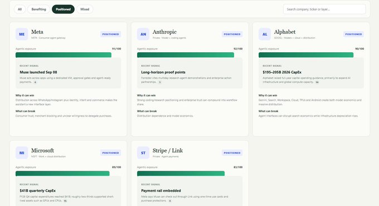This screenshot has width=379, height=206.
Task: Click the '$41B quarterly CapEx' headline
Action: click(38, 190)
